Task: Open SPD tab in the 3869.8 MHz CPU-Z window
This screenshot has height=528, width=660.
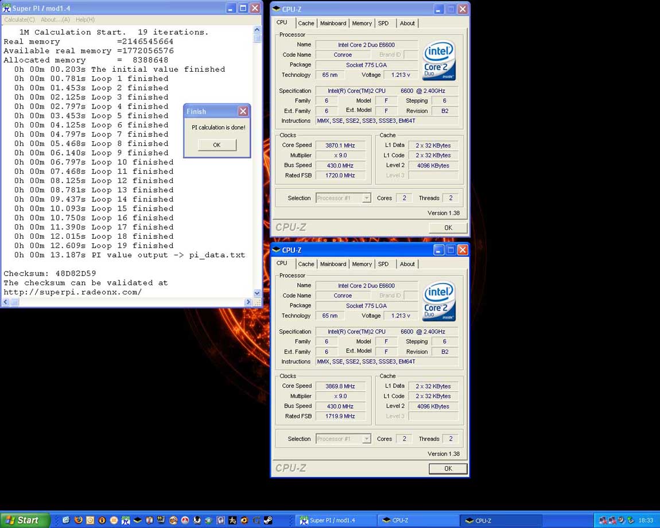Action: coord(383,265)
